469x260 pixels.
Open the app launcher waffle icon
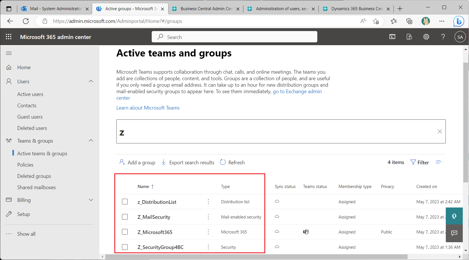pos(8,37)
